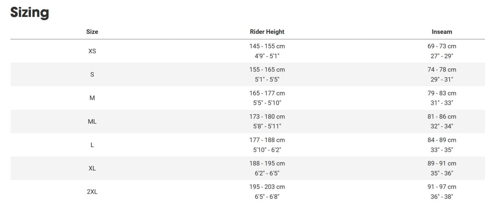Screen dimensions: 485x213
Task: Click the 69 - 73 cm inseam cell
Action: (x=442, y=46)
